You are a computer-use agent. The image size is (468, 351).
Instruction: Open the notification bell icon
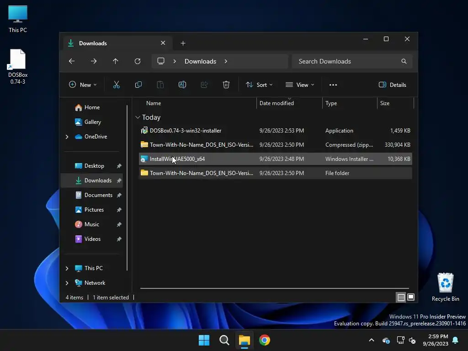click(x=456, y=340)
